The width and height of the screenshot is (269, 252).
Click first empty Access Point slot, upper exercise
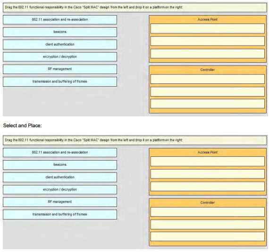[x=208, y=28]
